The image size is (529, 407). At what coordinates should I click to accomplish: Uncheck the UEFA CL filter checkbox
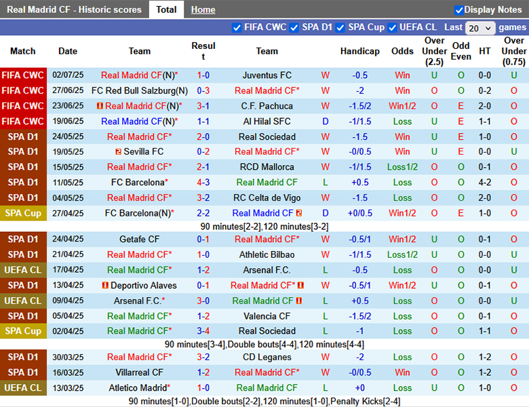392,28
